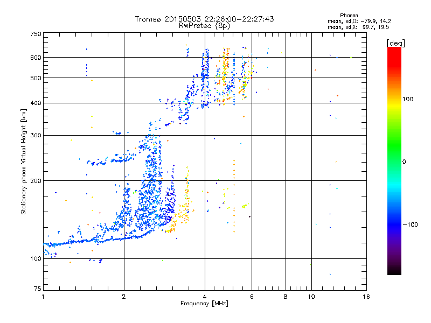Image resolution: width=431 pixels, height=323 pixels.
Task: Click the '16' MHz x-axis tick label
Action: 366,297
